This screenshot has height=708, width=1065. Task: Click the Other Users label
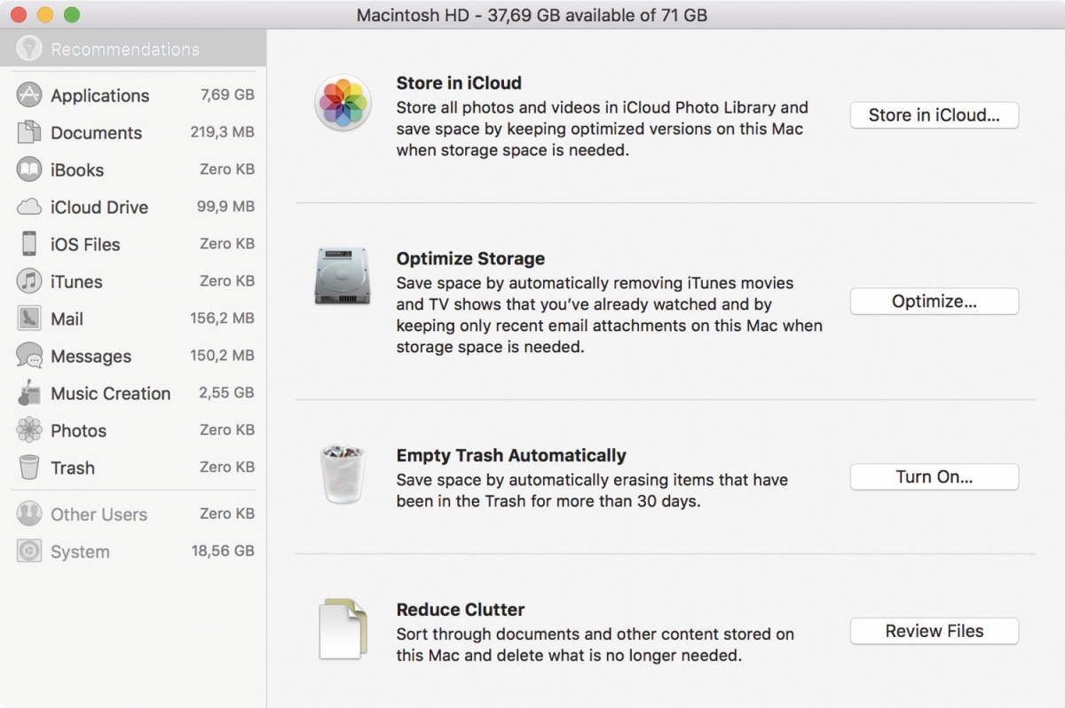point(99,514)
